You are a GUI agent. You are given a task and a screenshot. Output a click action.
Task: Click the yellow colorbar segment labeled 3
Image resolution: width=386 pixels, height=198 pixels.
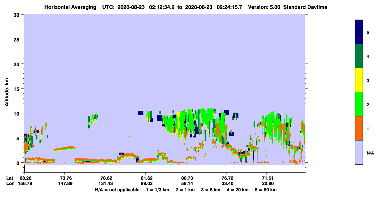(x=359, y=80)
